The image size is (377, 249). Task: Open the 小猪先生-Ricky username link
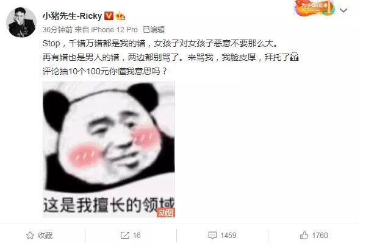pos(73,16)
